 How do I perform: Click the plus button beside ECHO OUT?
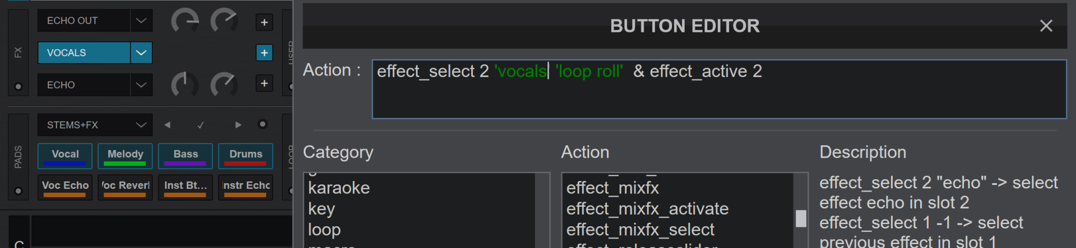tap(264, 22)
